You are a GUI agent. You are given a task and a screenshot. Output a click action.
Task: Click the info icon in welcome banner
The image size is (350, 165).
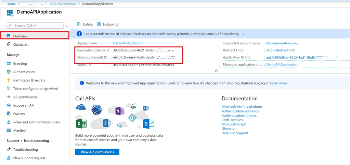click(82, 83)
